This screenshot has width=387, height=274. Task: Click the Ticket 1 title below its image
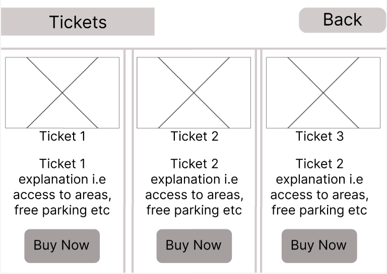pyautogui.click(x=62, y=136)
